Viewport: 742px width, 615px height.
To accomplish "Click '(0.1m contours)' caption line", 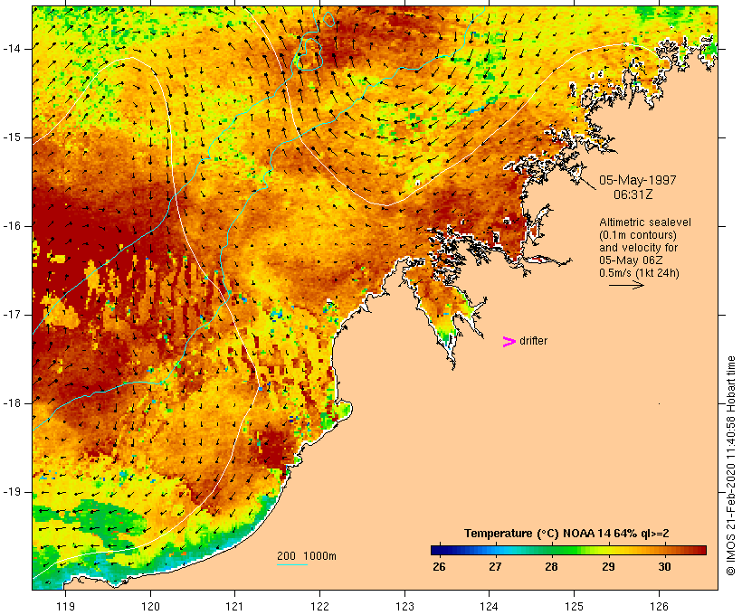I will click(x=638, y=235).
